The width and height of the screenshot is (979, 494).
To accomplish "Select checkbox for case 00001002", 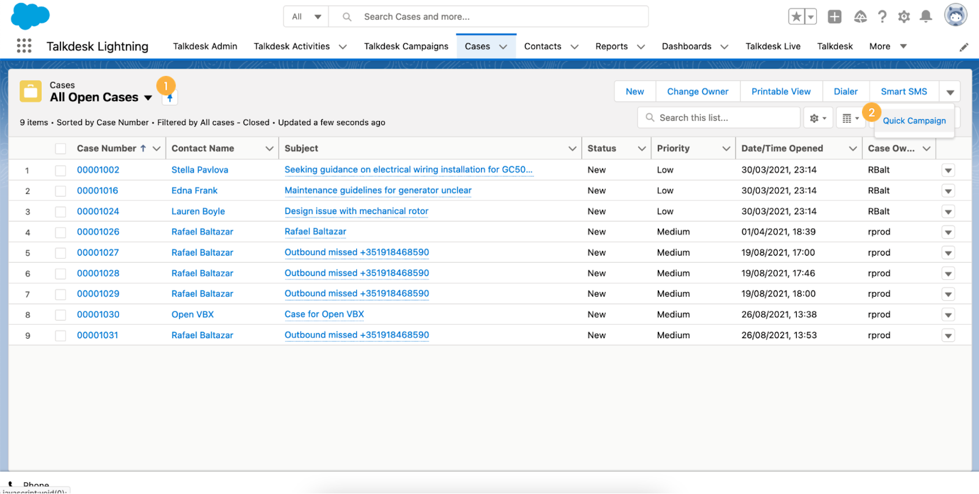I will click(x=61, y=171).
